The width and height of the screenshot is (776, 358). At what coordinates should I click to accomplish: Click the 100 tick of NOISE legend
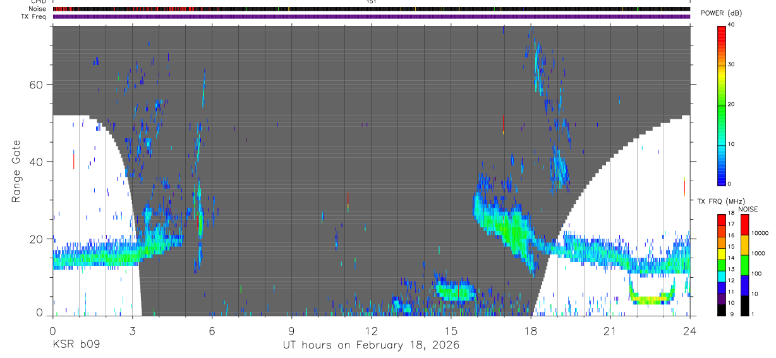756,274
